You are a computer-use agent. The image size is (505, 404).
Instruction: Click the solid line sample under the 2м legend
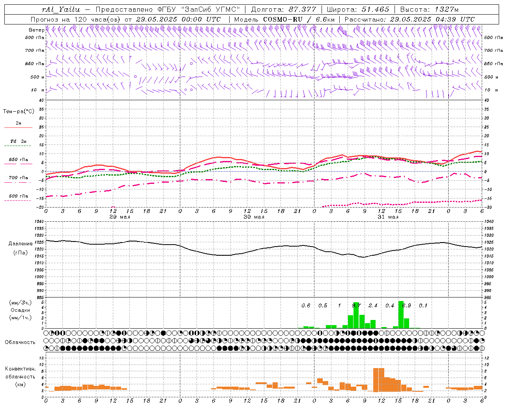(18, 128)
